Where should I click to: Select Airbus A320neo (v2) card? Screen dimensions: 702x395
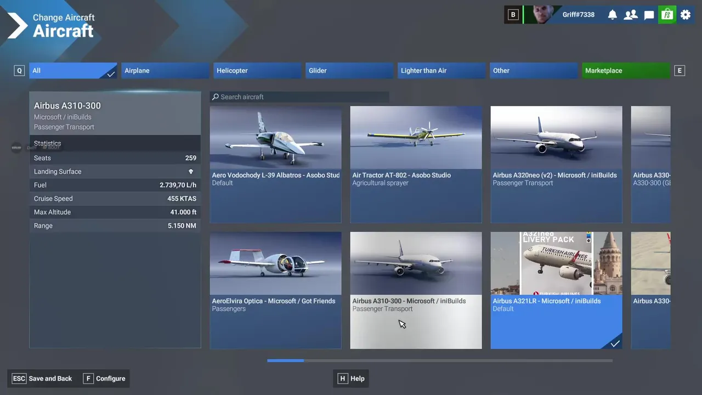click(x=556, y=165)
